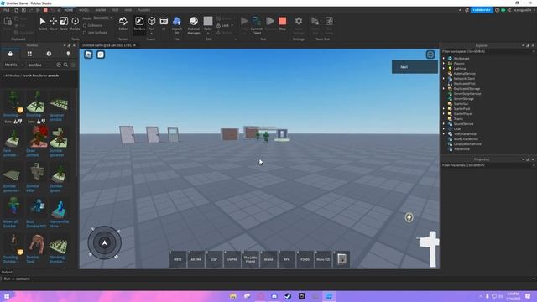The height and width of the screenshot is (302, 537).
Task: Open Import 3D
Action: pyautogui.click(x=177, y=25)
